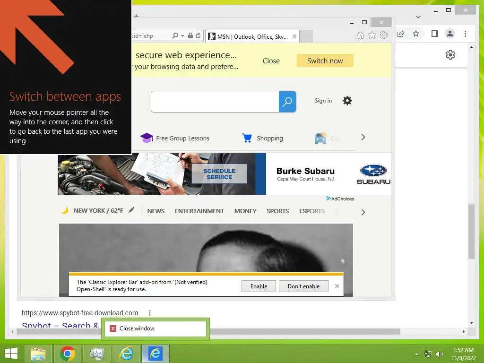Open IE favorites star icon
This screenshot has height=363, width=484.
point(372,35)
